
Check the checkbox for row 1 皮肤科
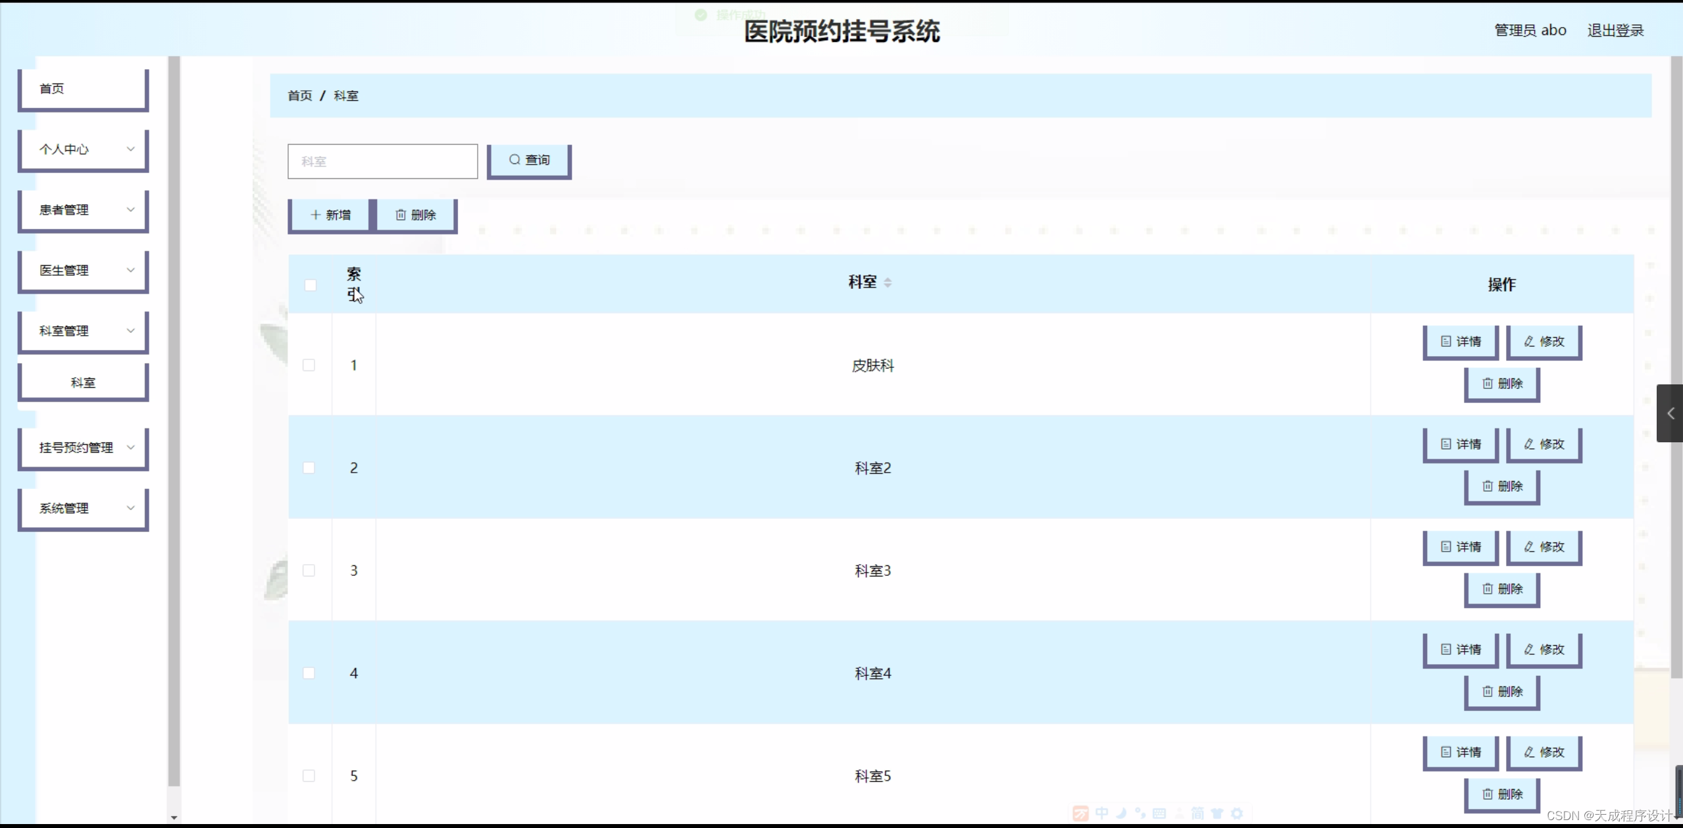pyautogui.click(x=309, y=365)
